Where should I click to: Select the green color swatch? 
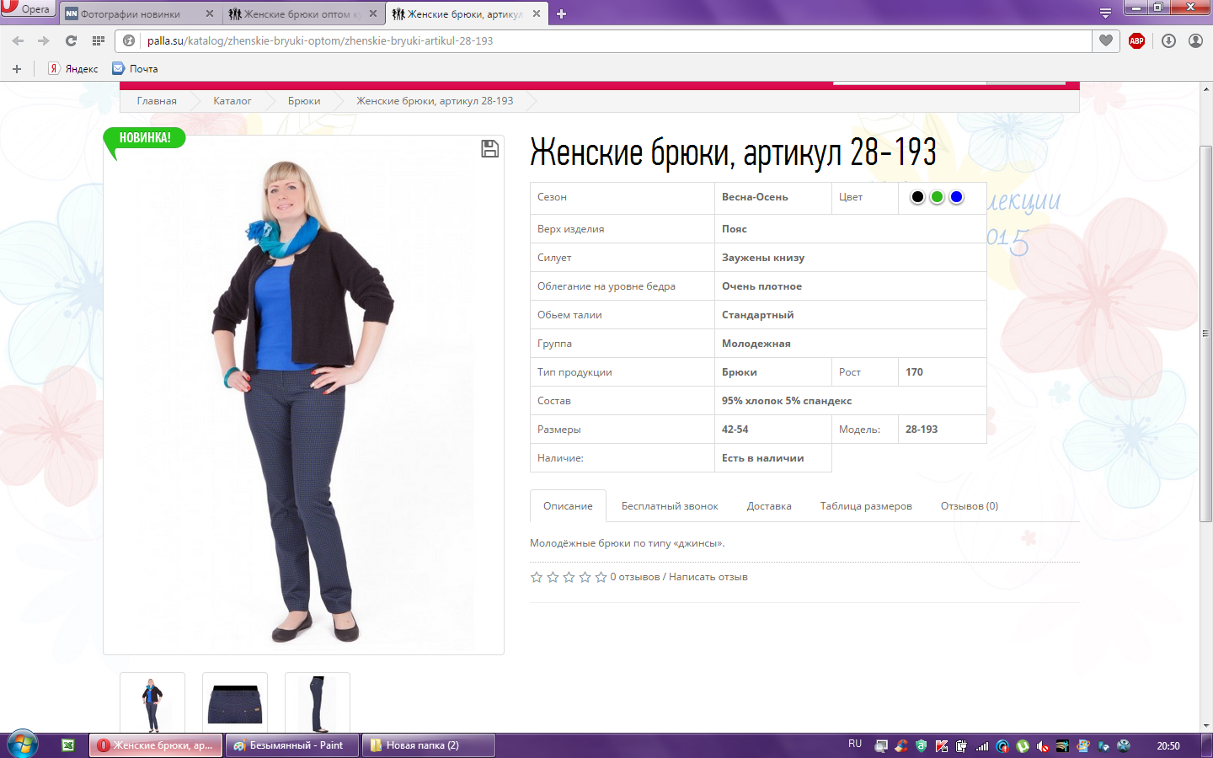tap(937, 197)
